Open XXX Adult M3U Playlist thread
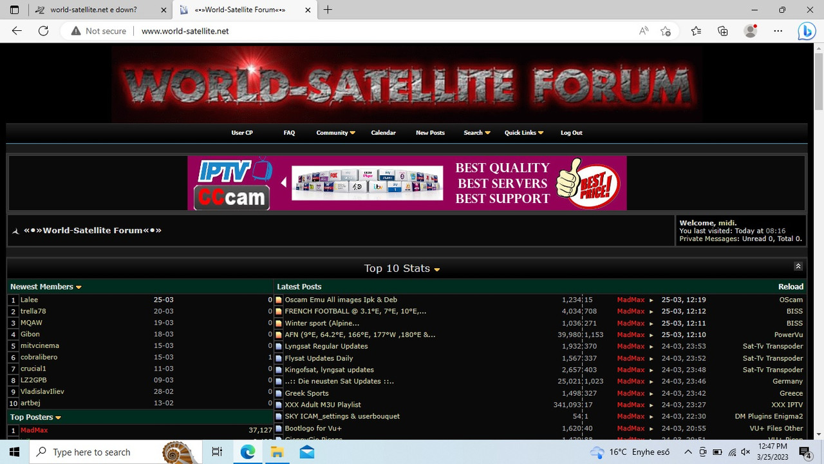 (323, 405)
